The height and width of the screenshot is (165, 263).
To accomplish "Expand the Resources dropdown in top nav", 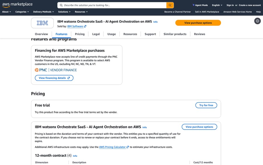I will click(81, 12).
